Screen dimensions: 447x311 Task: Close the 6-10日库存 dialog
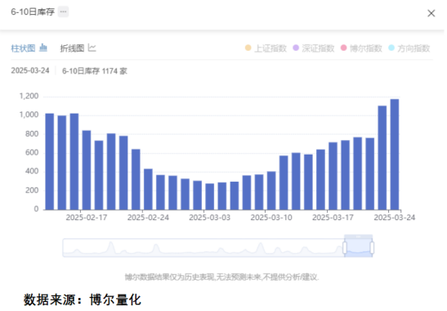pyautogui.click(x=431, y=13)
